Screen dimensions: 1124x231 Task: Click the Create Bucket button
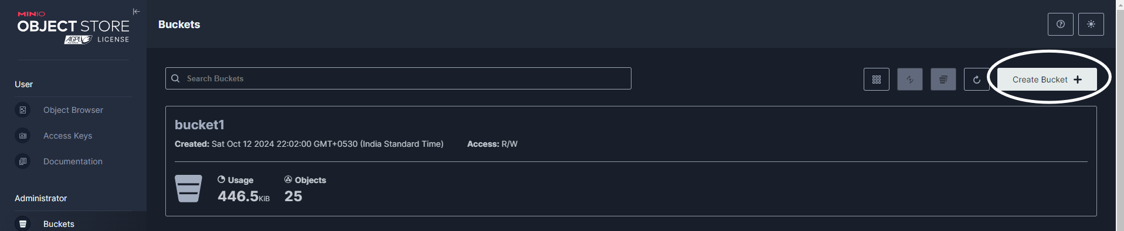pos(1047,80)
